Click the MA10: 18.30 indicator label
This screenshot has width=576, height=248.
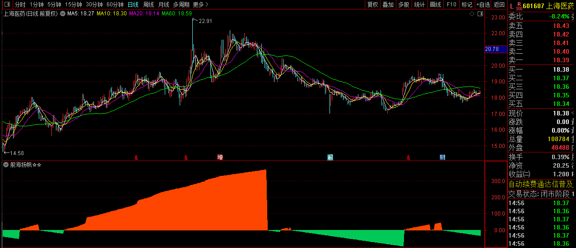[111, 14]
